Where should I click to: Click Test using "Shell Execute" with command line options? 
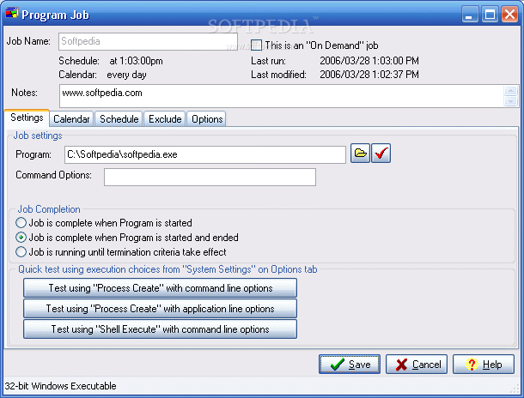click(160, 329)
